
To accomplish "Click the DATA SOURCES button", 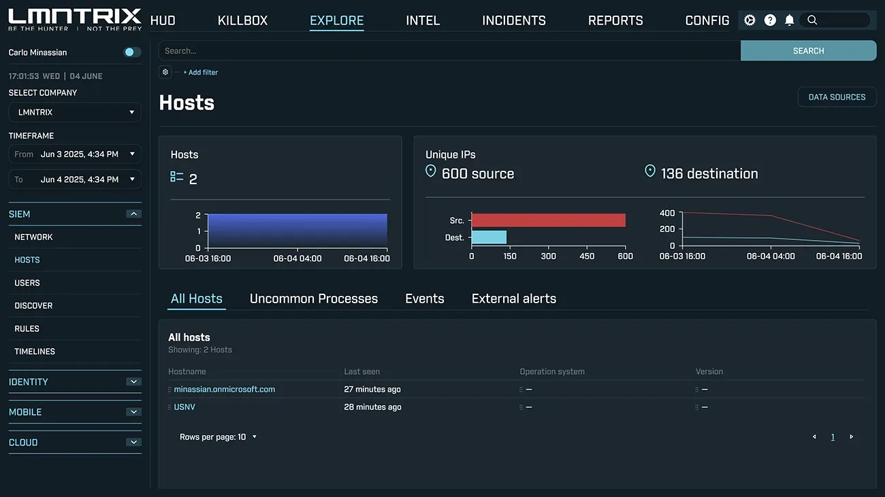I will 837,97.
